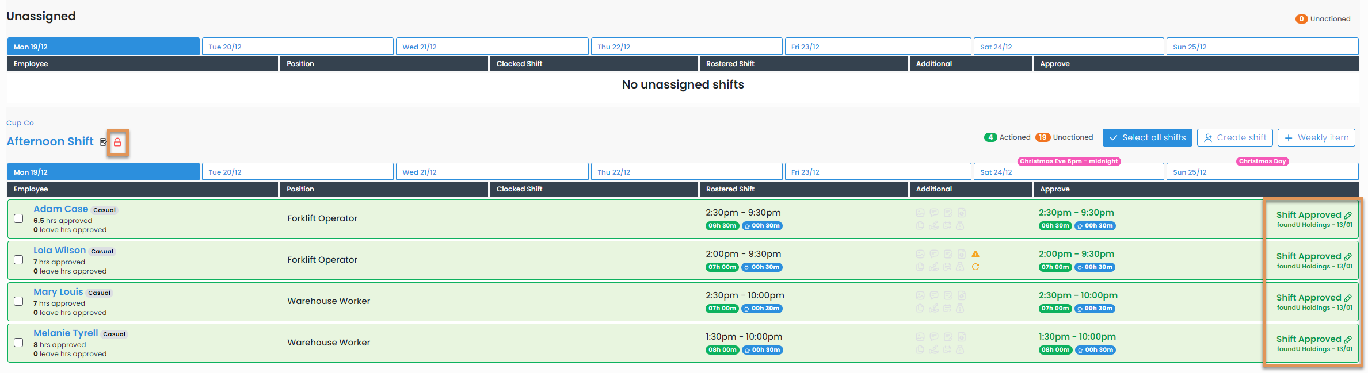
Task: Click the Create shift button
Action: click(x=1234, y=138)
